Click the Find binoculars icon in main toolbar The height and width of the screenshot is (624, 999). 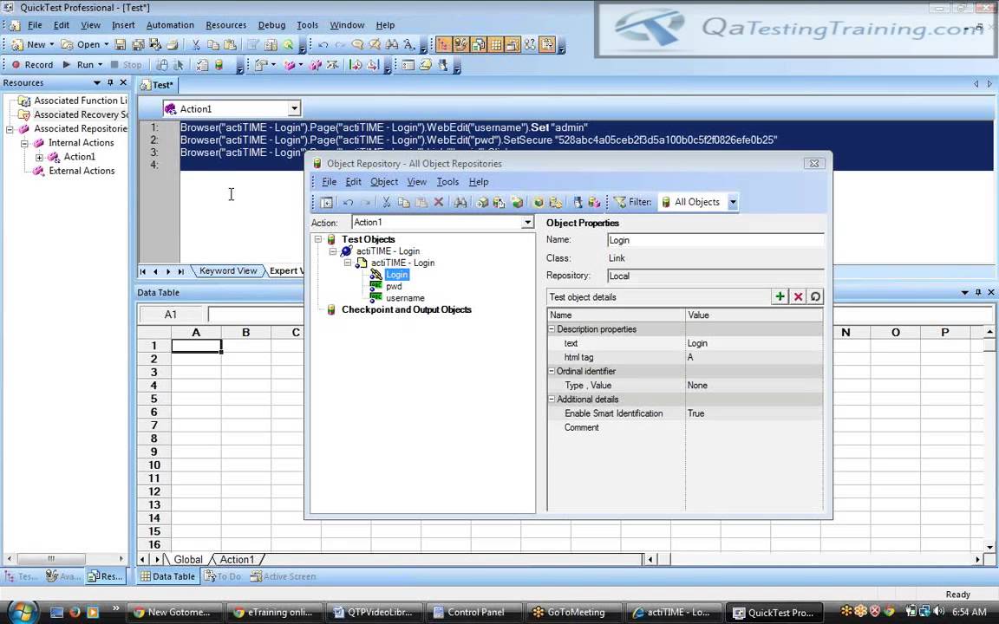(x=392, y=44)
